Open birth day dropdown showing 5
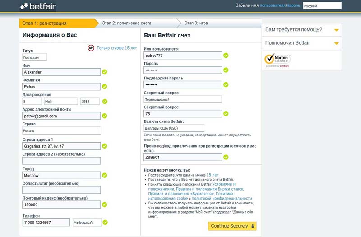Viewport: 361px width, 237px height. [32, 101]
